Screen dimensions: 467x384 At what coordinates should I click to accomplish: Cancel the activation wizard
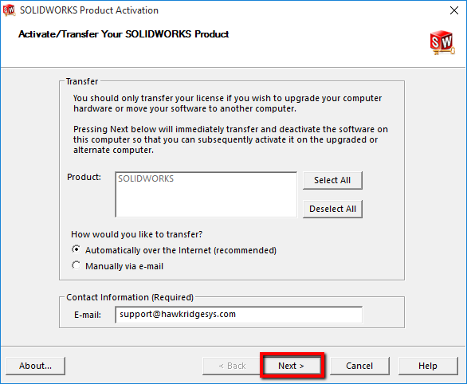pos(359,366)
